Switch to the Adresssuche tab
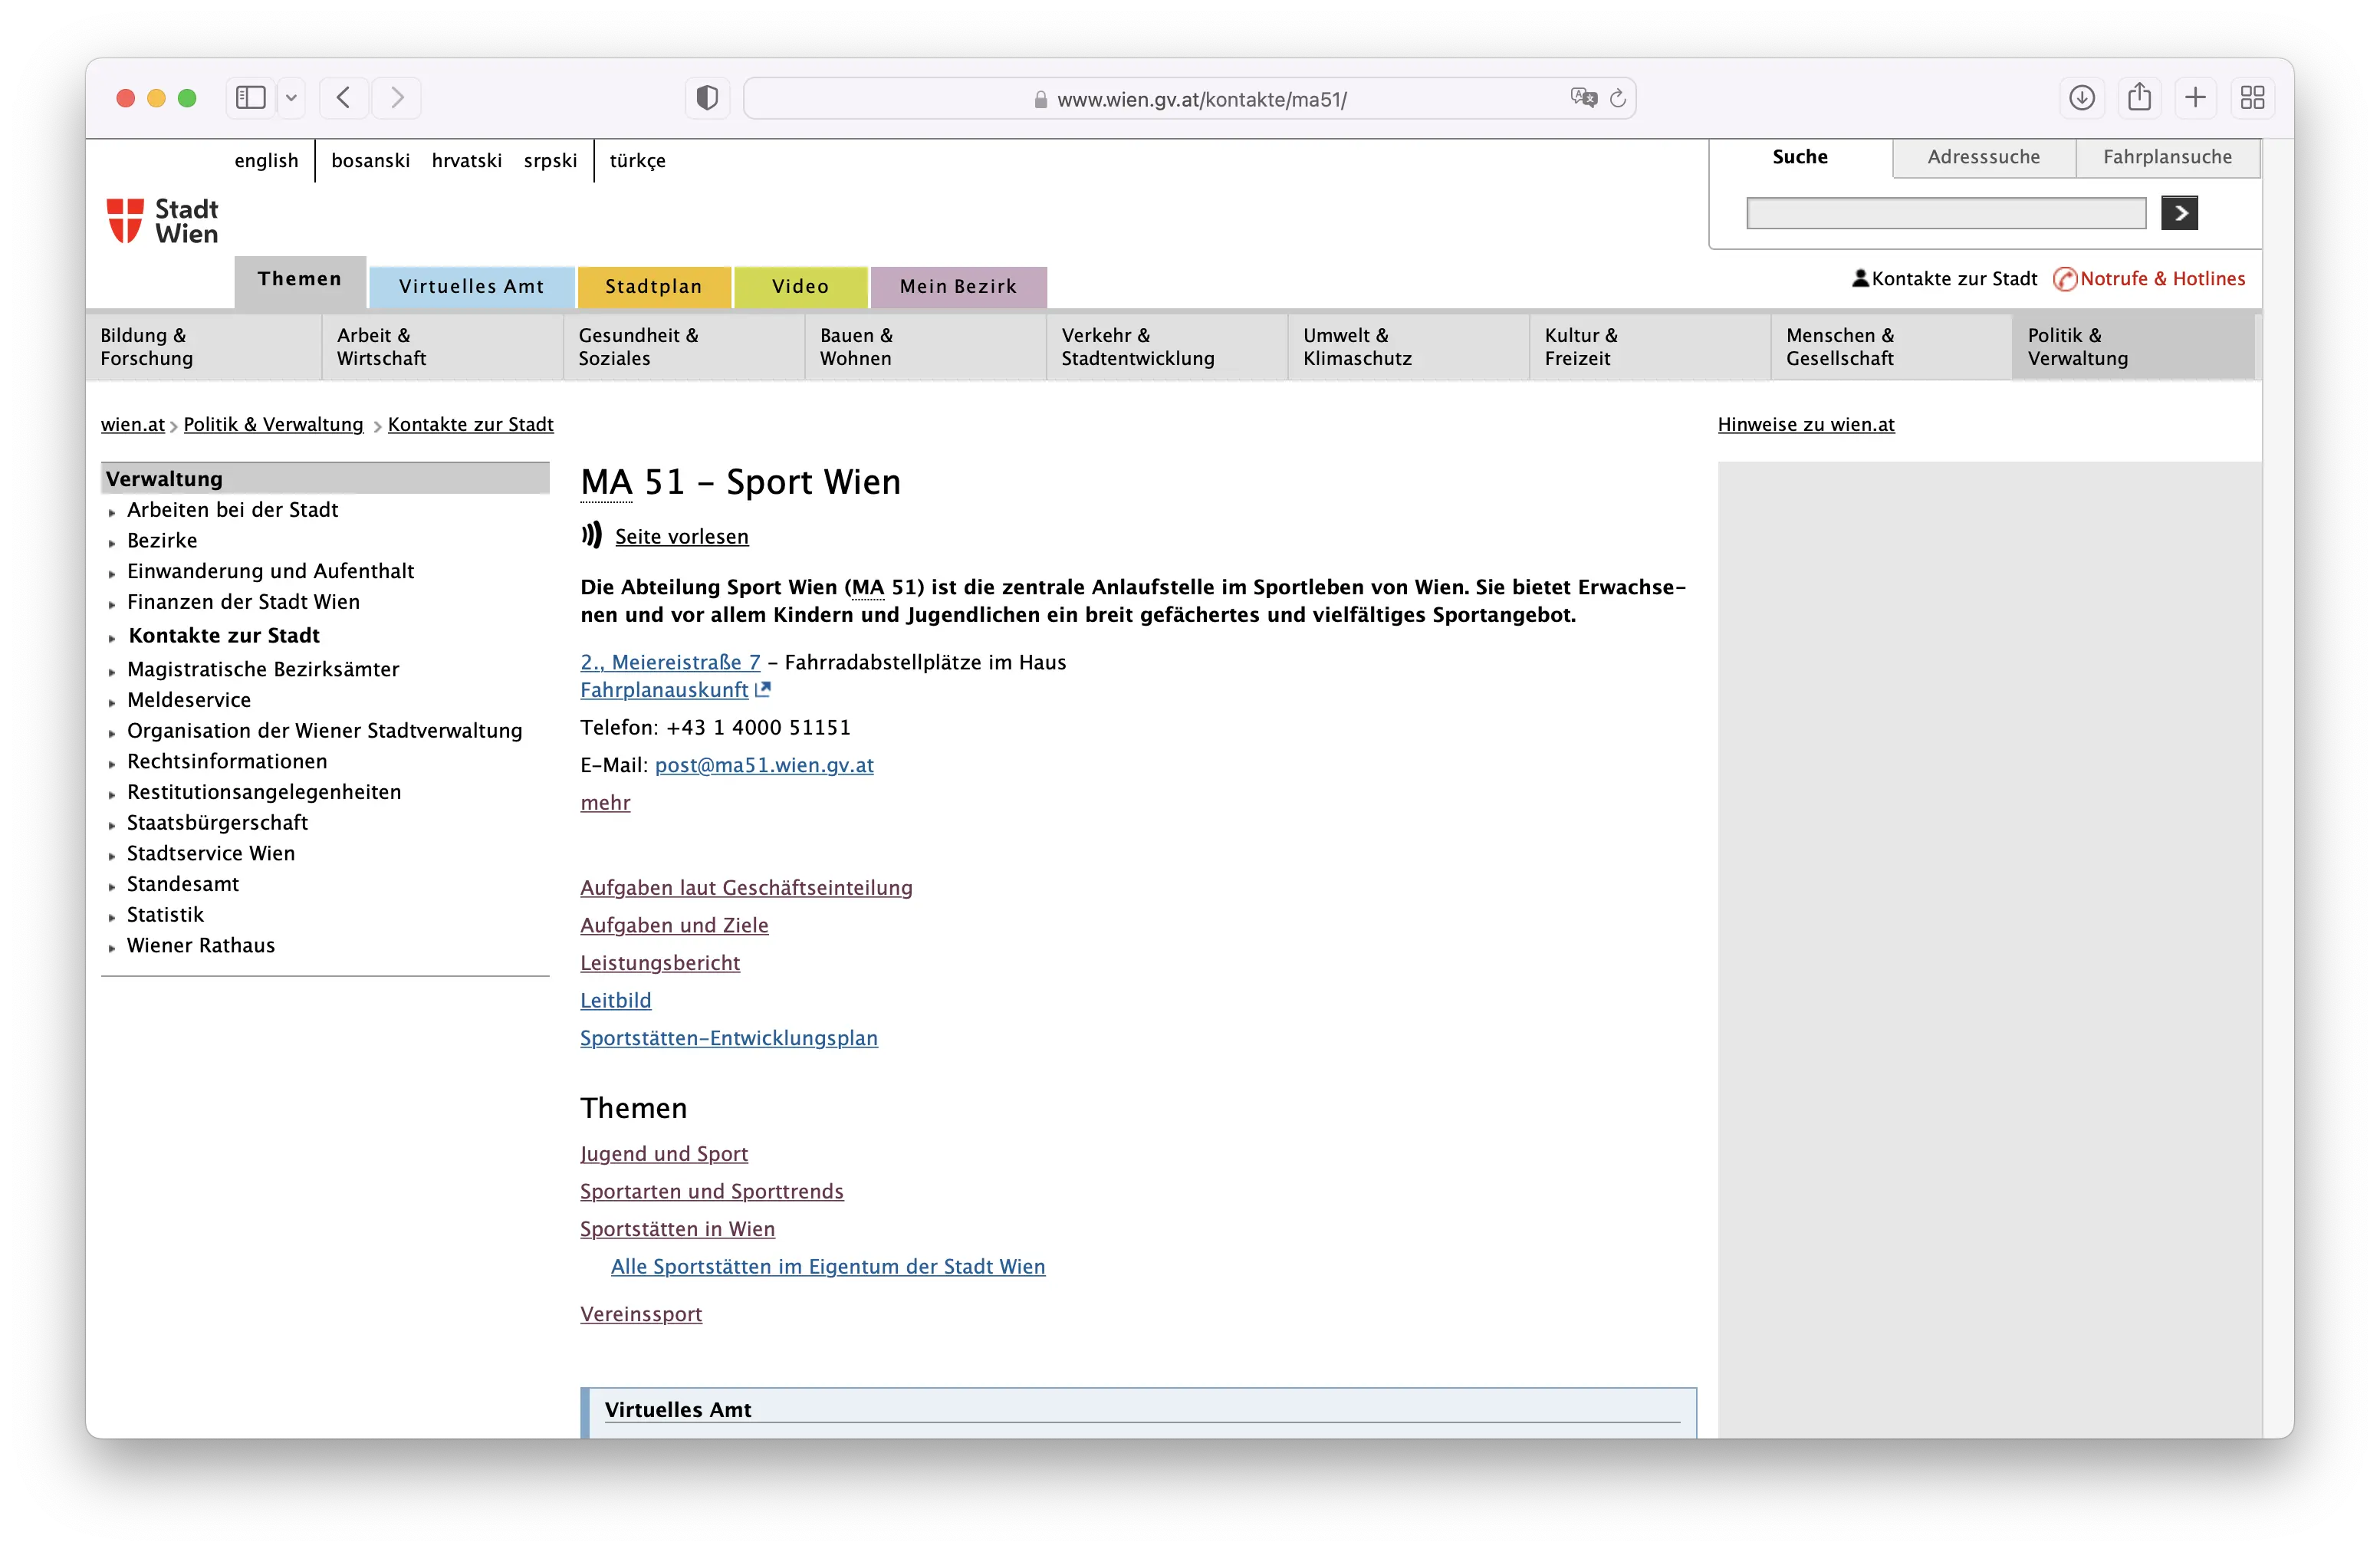This screenshot has width=2380, height=1552. coord(1983,157)
